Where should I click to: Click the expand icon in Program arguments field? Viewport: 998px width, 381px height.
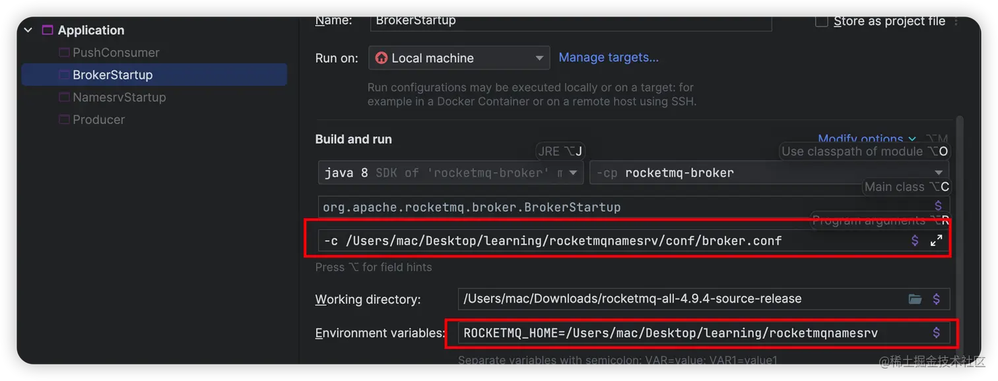pos(936,241)
